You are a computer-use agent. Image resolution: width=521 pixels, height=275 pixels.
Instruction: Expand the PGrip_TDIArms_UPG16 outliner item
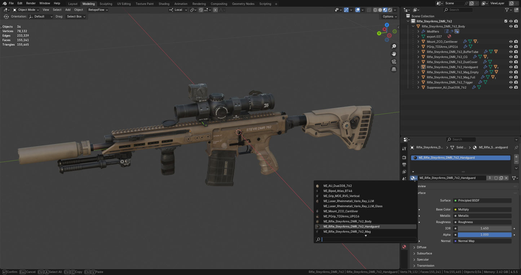point(418,46)
